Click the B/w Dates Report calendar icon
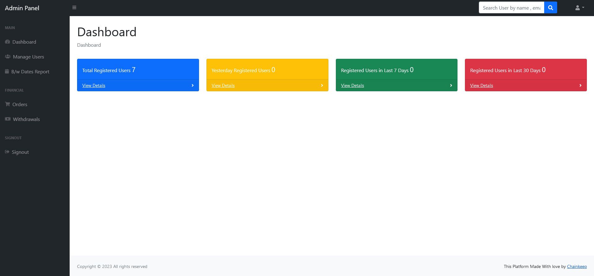The height and width of the screenshot is (276, 594). click(7, 71)
